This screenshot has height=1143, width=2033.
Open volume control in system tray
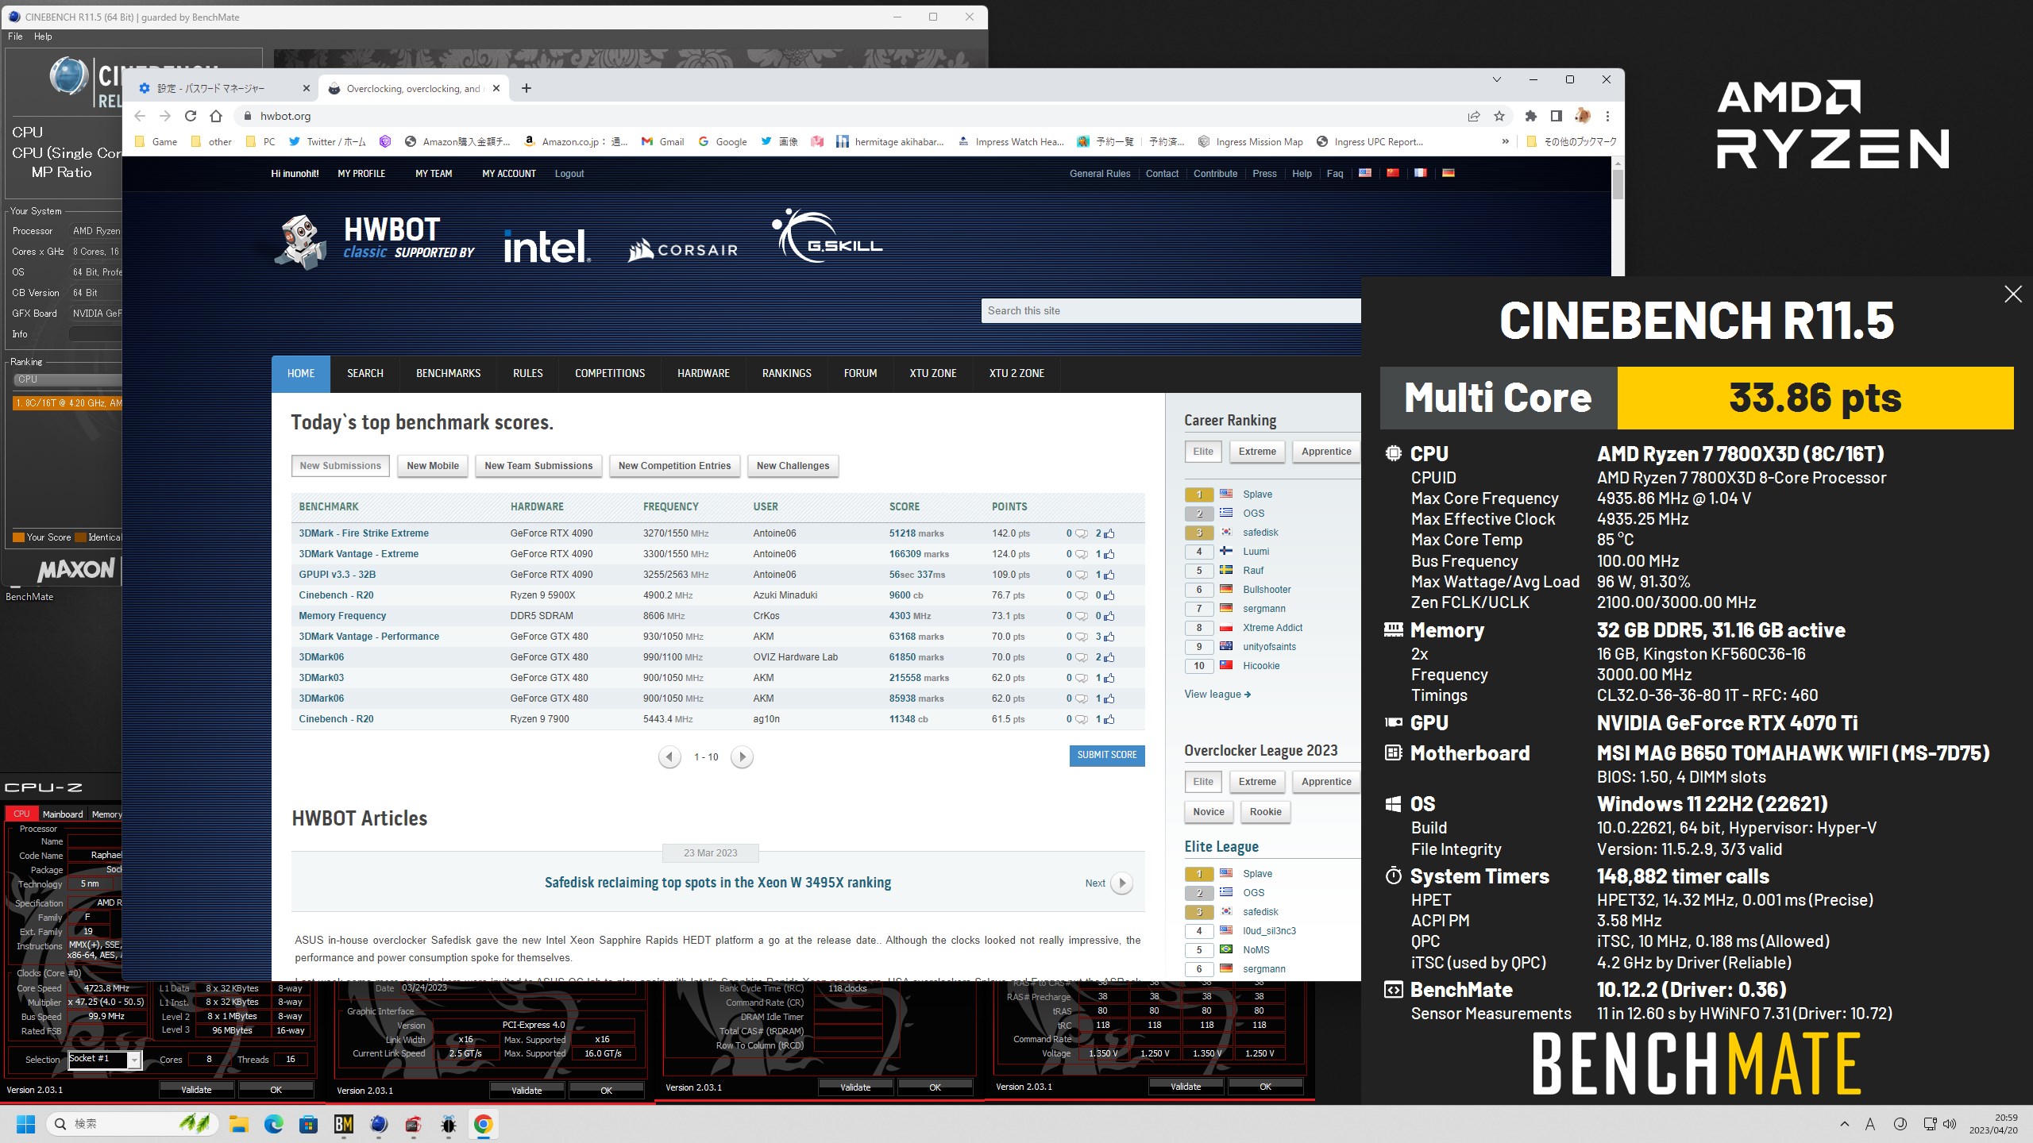tap(1950, 1124)
